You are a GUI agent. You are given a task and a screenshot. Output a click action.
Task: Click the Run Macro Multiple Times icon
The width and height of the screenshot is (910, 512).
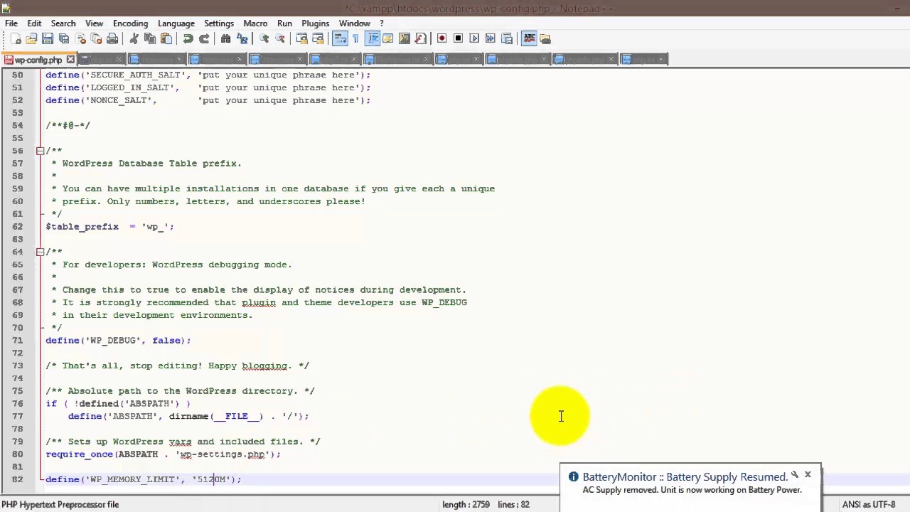click(x=491, y=38)
